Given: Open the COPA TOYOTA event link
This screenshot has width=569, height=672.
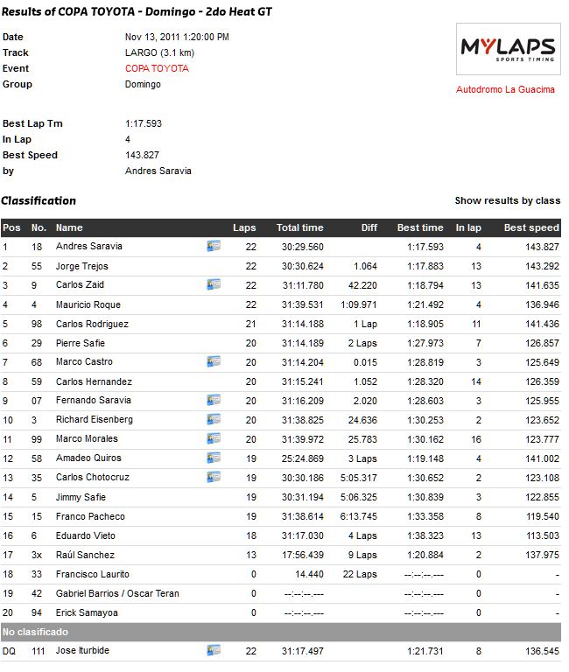Looking at the screenshot, I should pos(157,68).
